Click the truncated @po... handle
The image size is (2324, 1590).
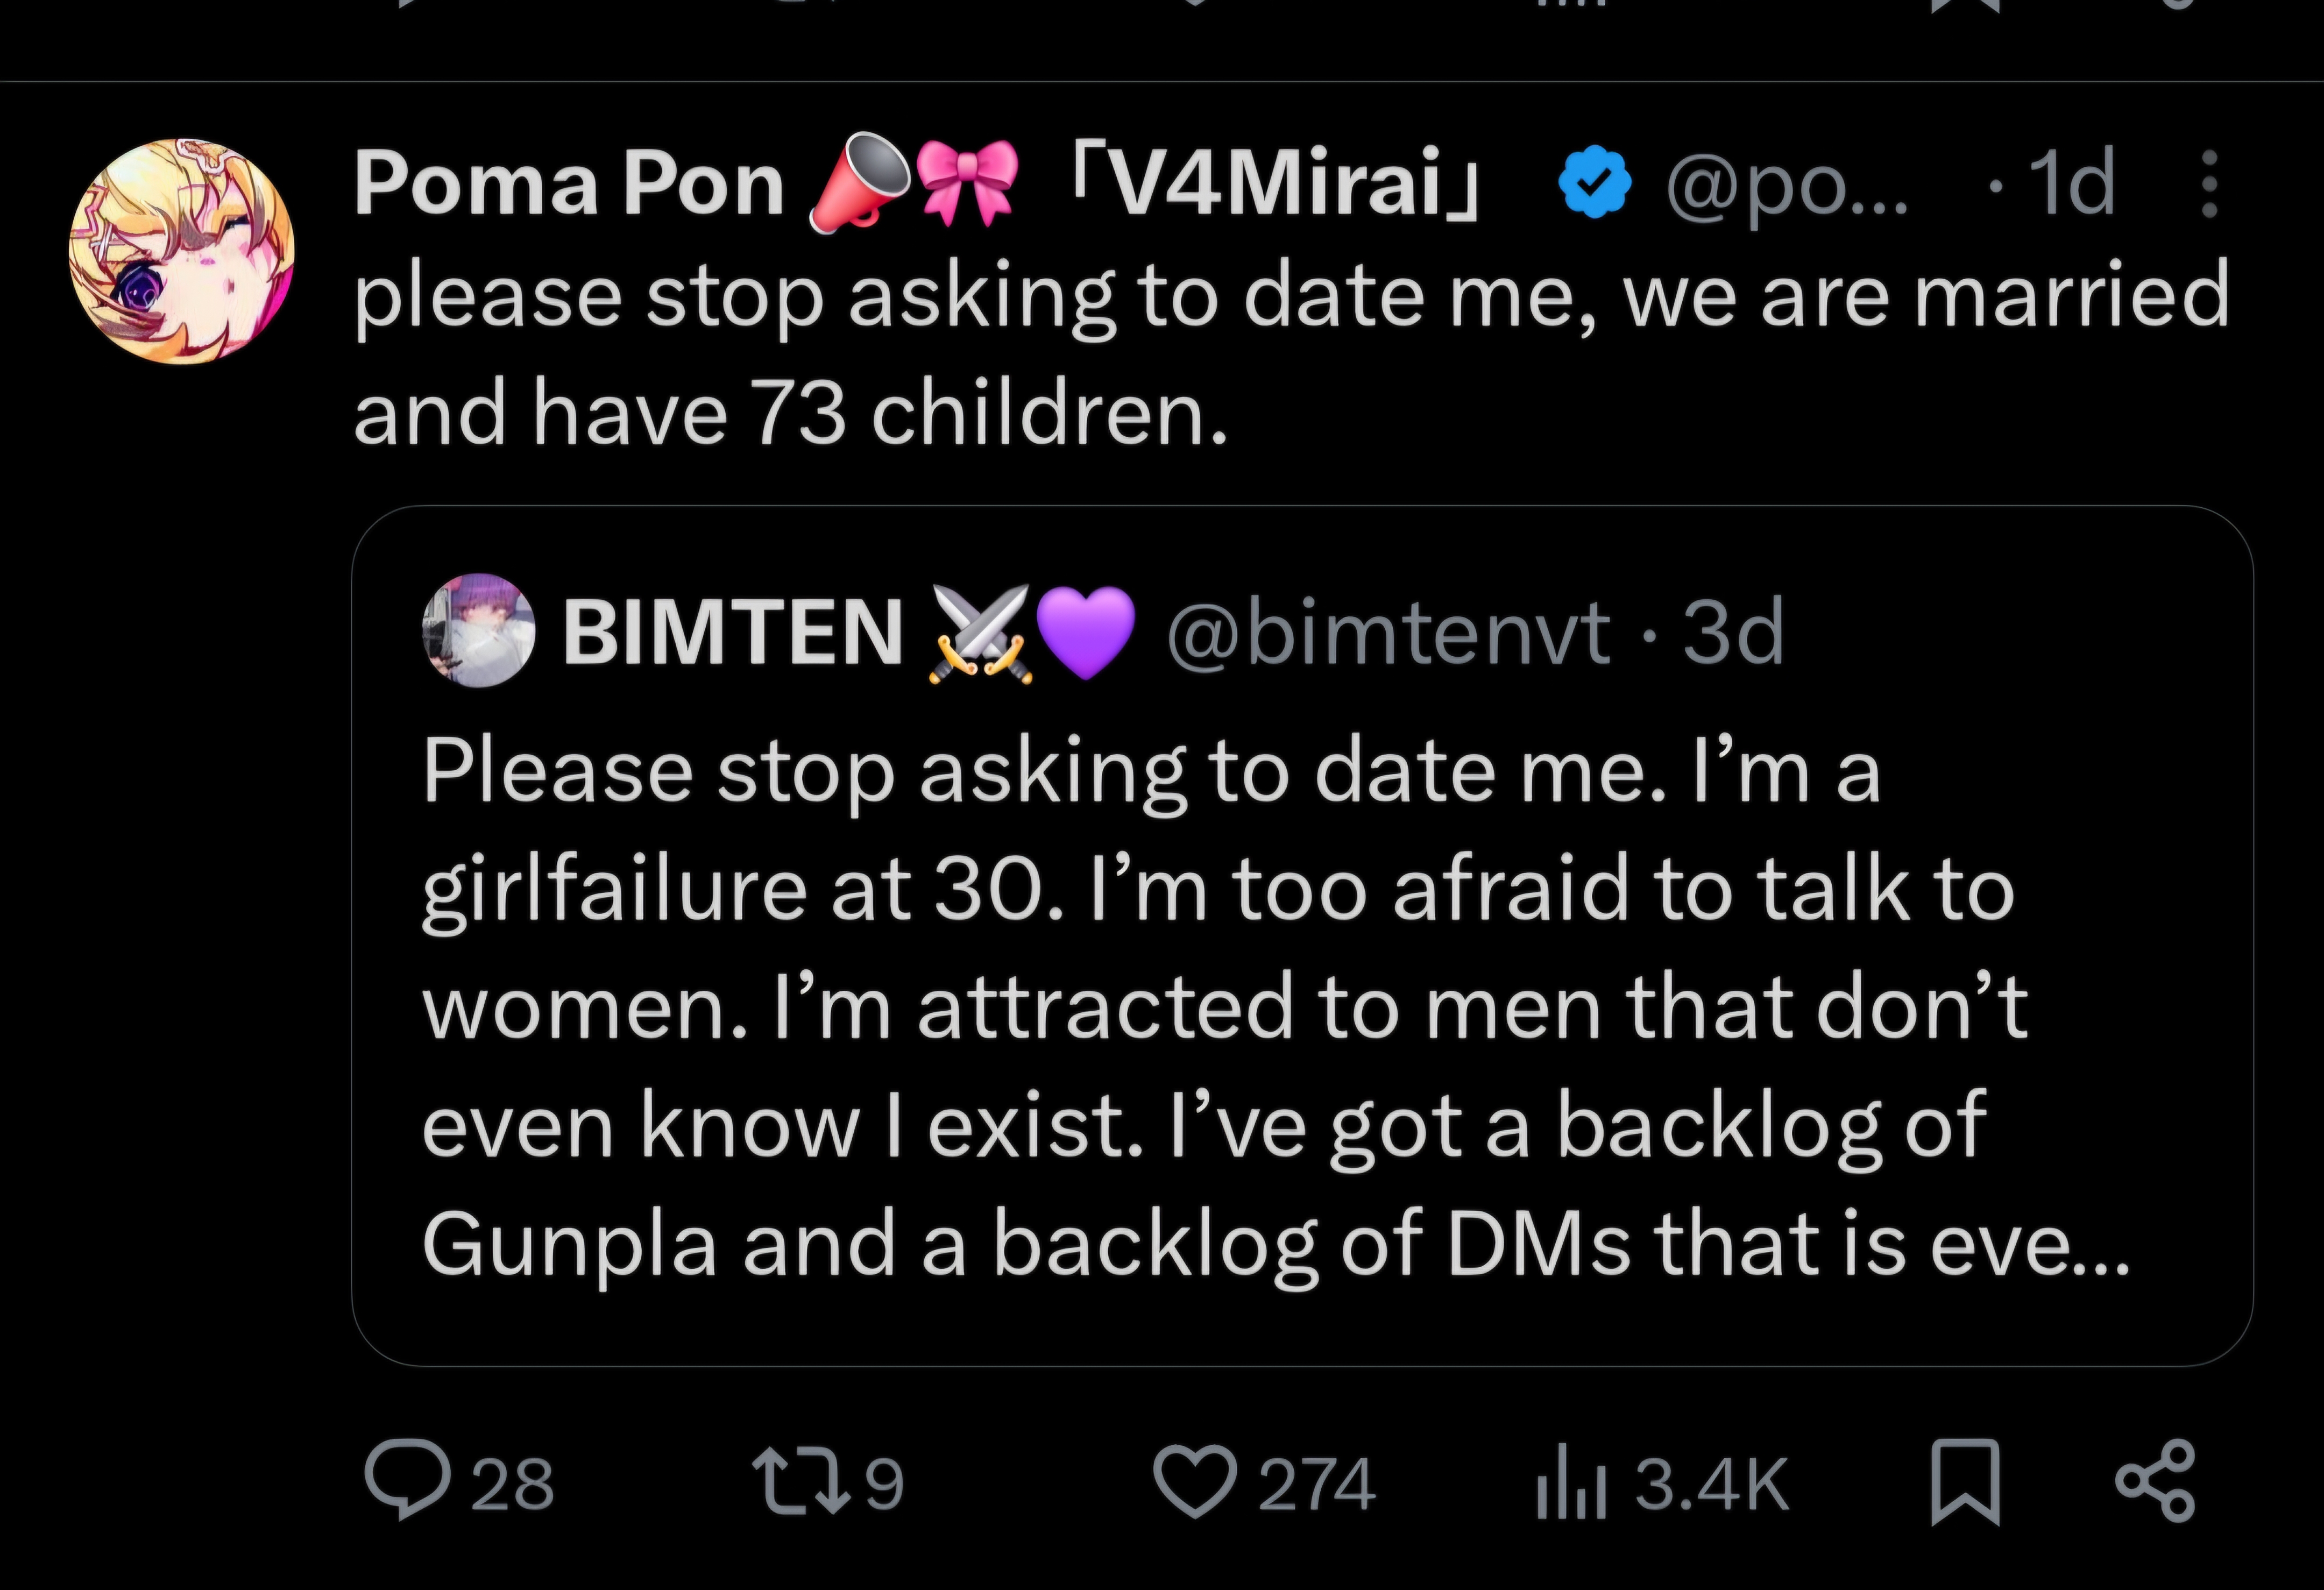pyautogui.click(x=1786, y=184)
